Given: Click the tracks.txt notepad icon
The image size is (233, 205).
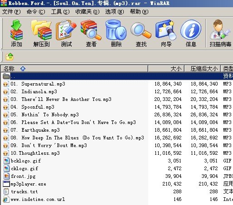Looking at the screenshot, I should coord(6,191).
